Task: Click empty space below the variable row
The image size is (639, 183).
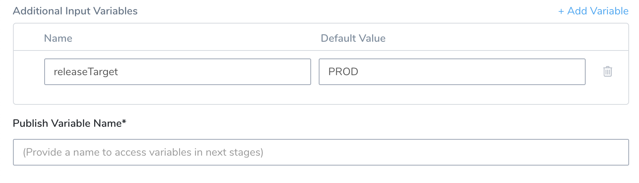Action: click(321, 95)
